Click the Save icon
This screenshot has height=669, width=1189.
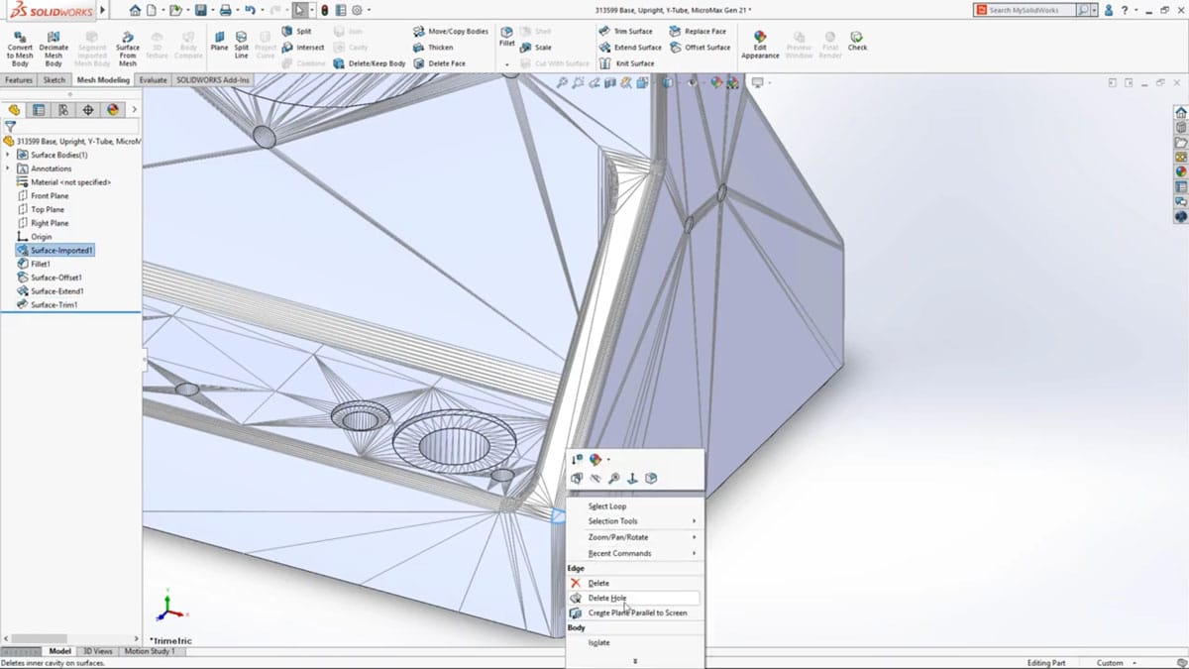point(201,10)
